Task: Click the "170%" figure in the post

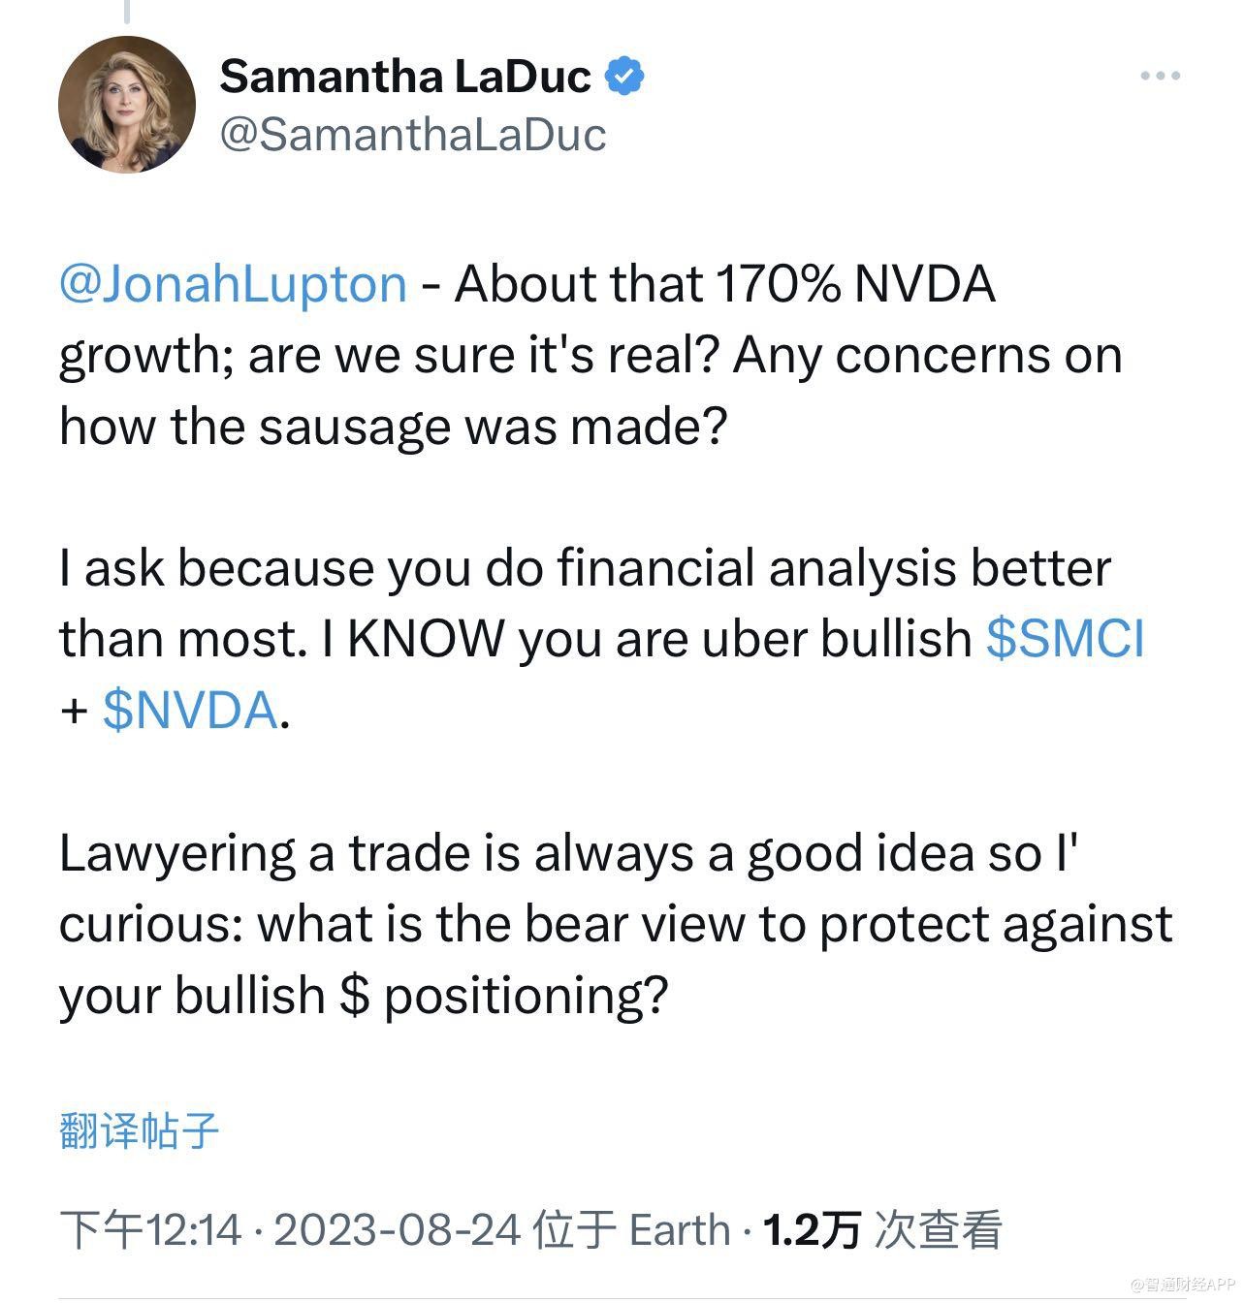Action: pos(778,284)
